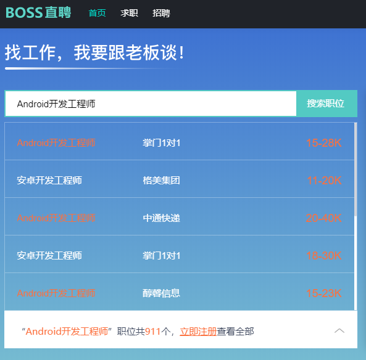The image size is (366, 360).
Task: Open the 安卓开发工程师 job paying 18-30K
Action: pos(179,254)
